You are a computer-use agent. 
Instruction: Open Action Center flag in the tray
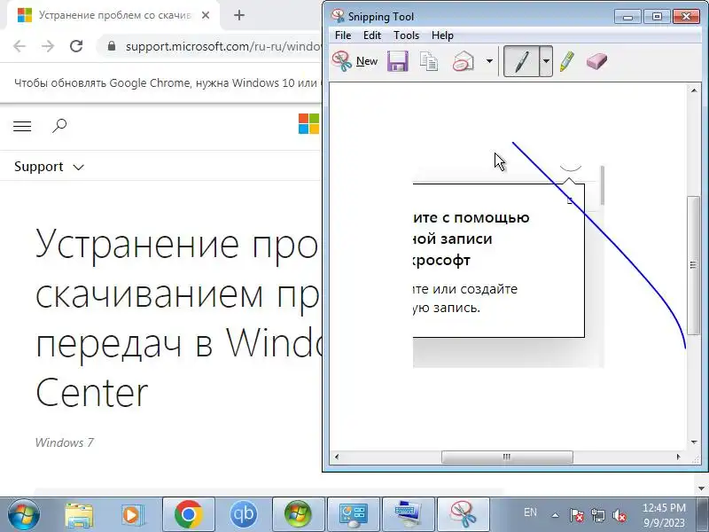576,515
